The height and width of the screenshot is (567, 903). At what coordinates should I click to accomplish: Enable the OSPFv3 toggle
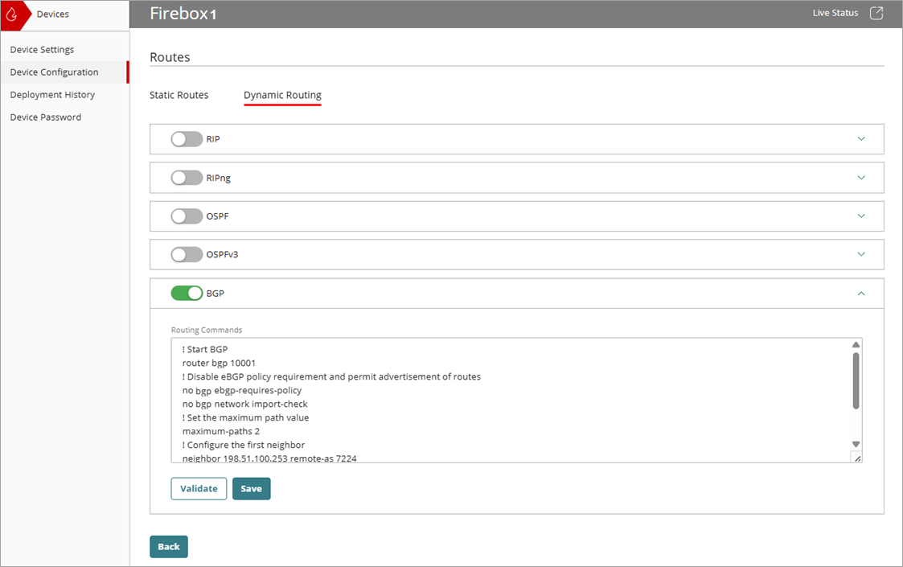click(187, 254)
